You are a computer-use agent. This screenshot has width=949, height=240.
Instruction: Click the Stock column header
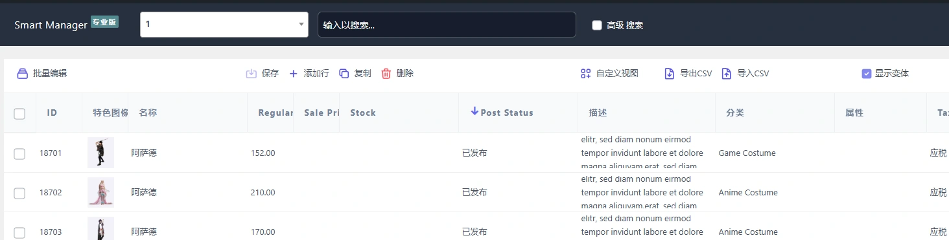pos(363,113)
